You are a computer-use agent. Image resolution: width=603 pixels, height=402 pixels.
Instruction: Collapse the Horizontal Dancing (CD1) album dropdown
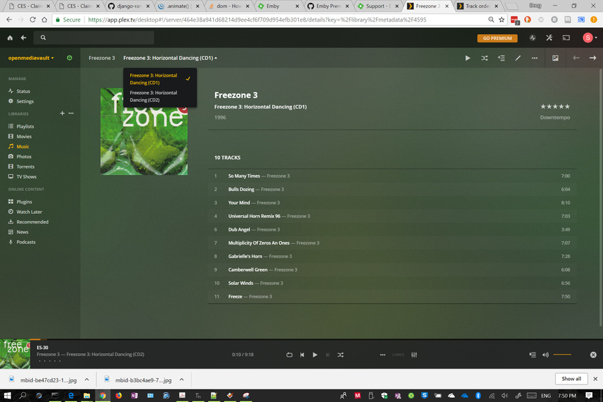[170, 58]
